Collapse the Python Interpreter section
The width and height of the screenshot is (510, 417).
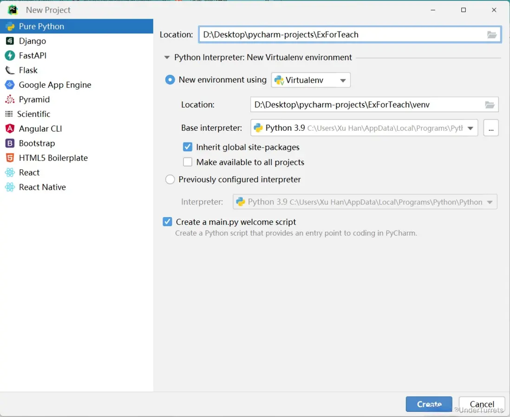pos(167,58)
